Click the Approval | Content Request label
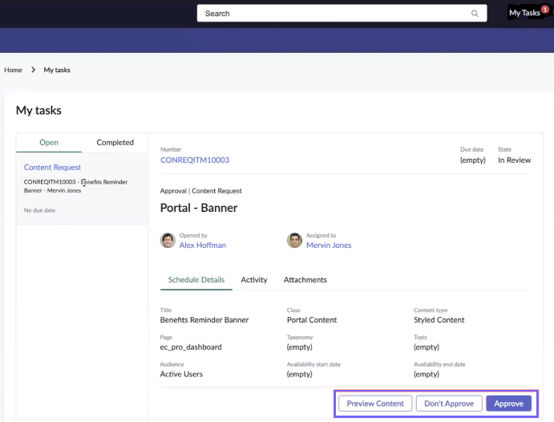 tap(200, 191)
